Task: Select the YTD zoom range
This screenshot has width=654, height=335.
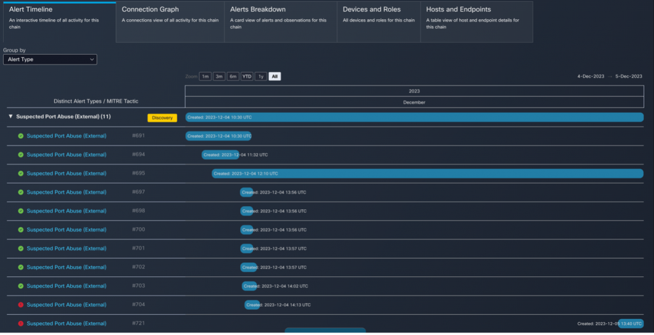Action: (x=247, y=77)
